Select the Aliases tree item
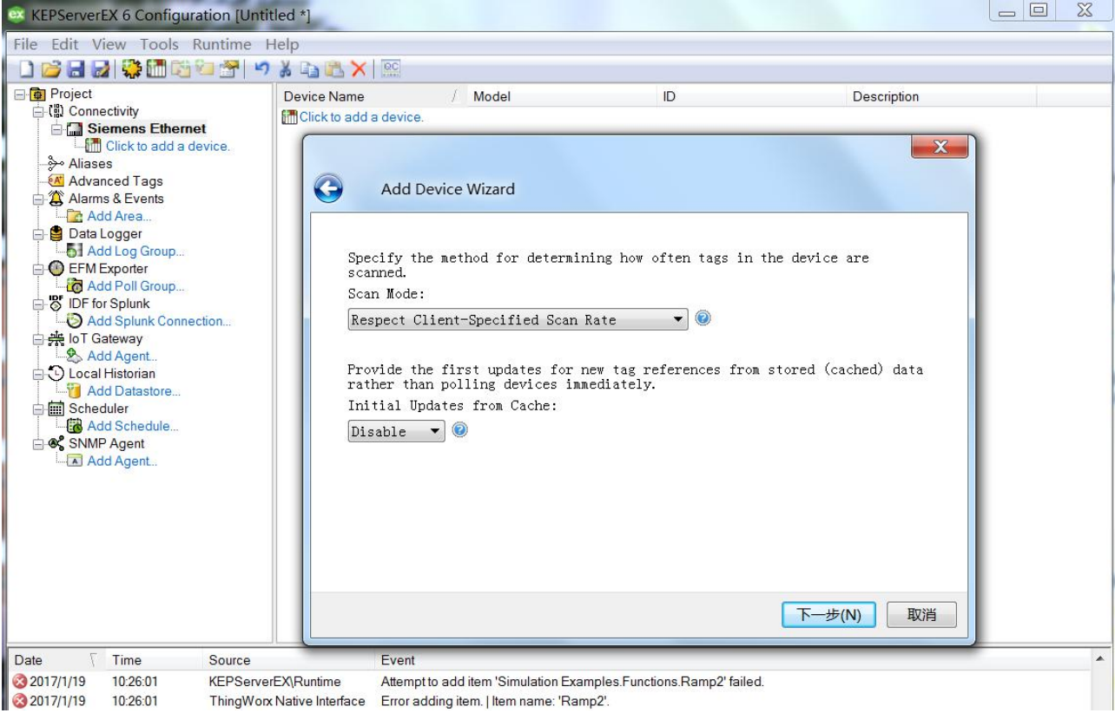Viewport: 1115px width, 713px height. tap(90, 163)
